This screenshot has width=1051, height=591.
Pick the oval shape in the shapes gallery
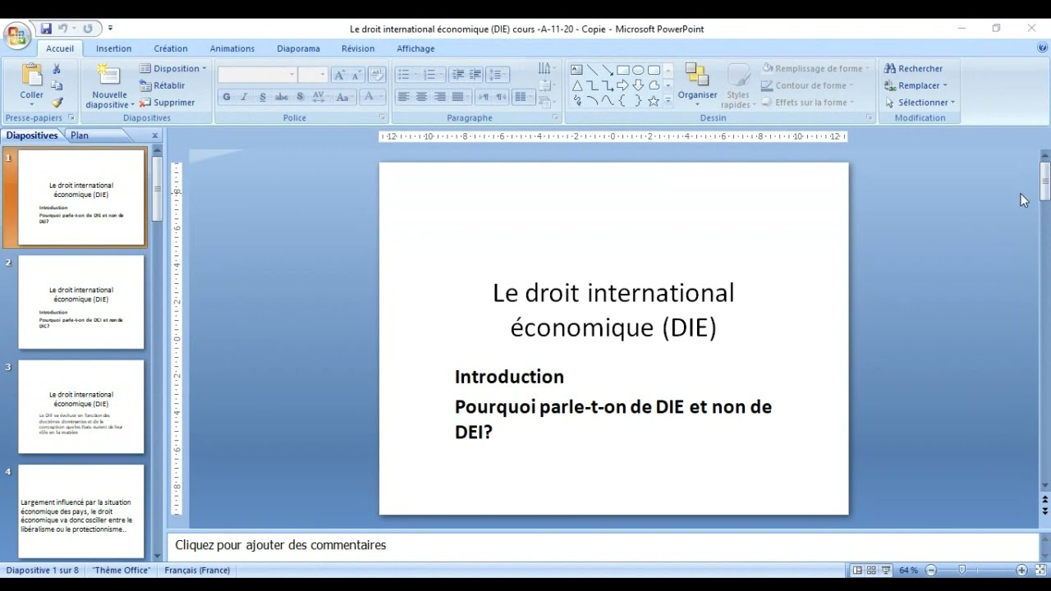pyautogui.click(x=638, y=70)
